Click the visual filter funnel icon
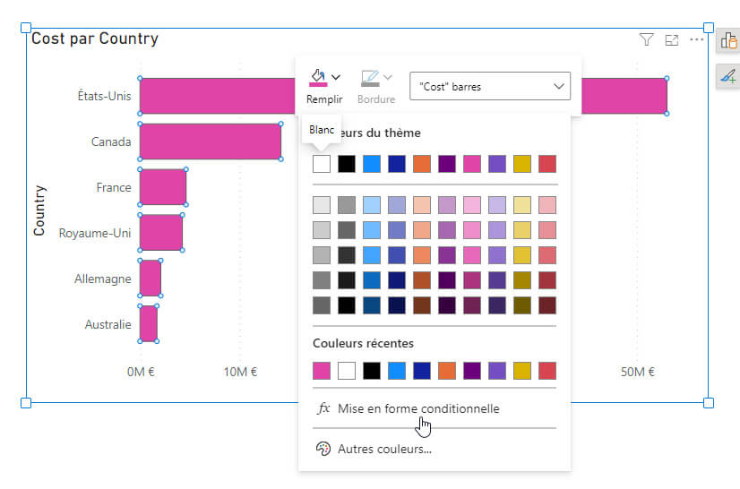Image resolution: width=740 pixels, height=489 pixels. click(x=646, y=40)
